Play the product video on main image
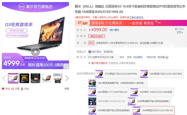Screen dimensions: 187x115 [x=35, y=52]
